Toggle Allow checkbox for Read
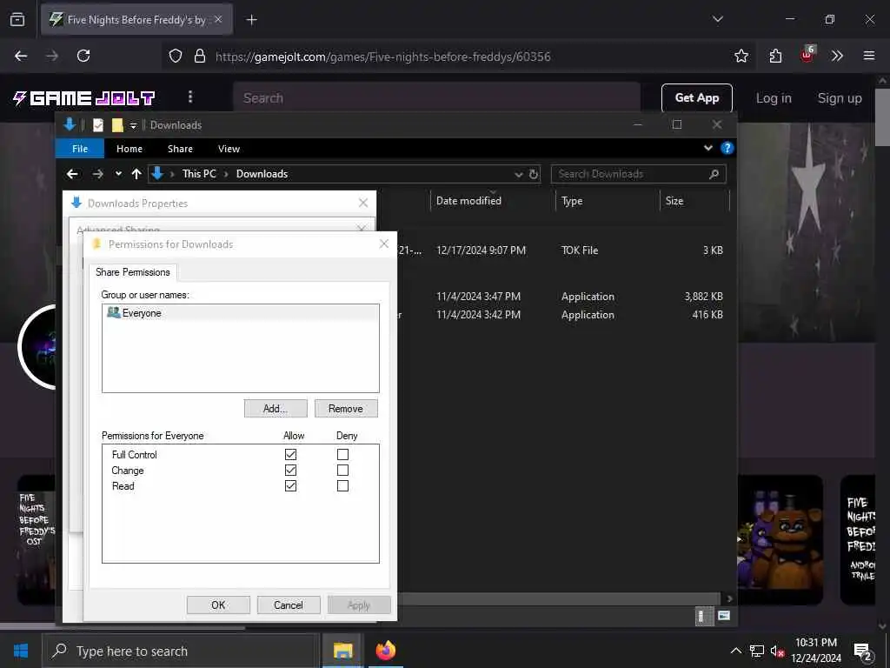Image resolution: width=890 pixels, height=668 pixels. 290,485
